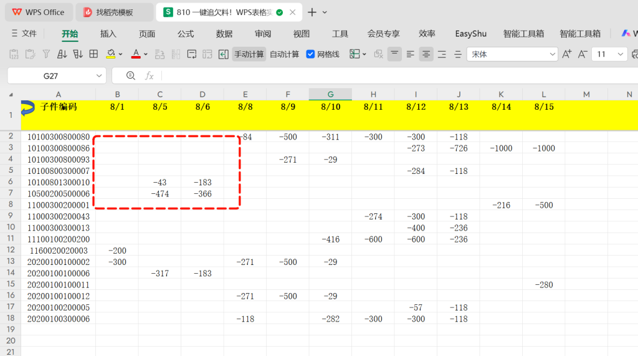Click the paste-as-values clipboard icon
Screen dimensions: 638x356
(14, 54)
